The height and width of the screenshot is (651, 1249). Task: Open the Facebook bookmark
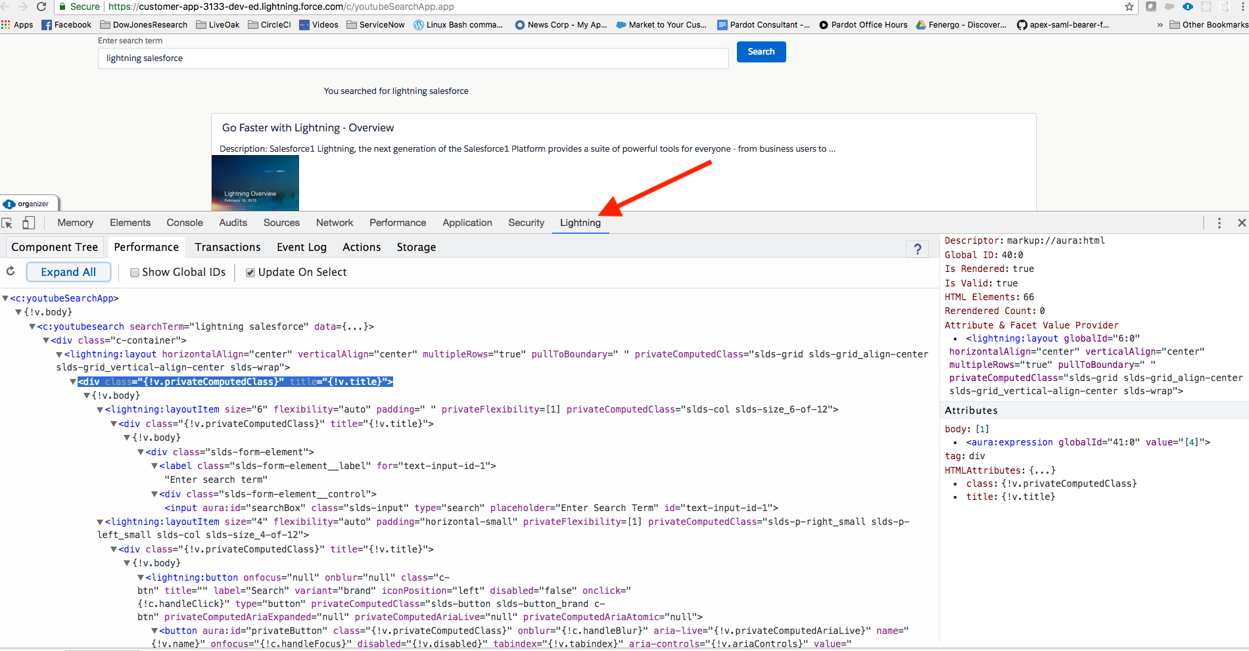pyautogui.click(x=66, y=25)
